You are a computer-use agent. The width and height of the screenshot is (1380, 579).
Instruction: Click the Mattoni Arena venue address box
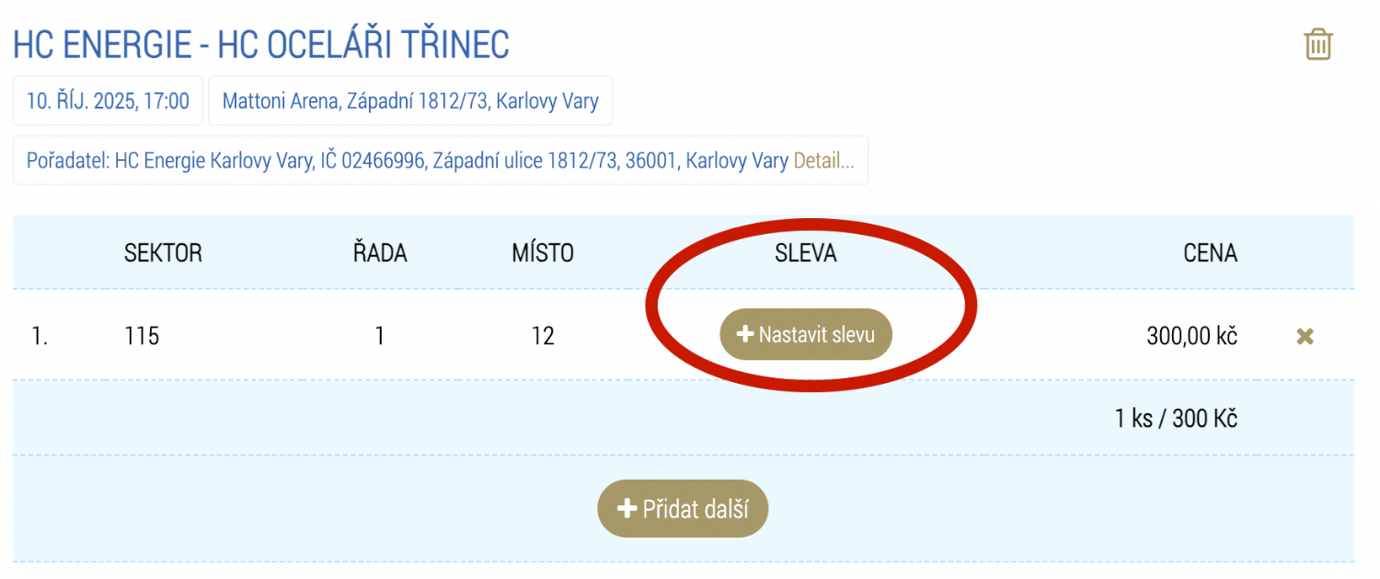410,100
